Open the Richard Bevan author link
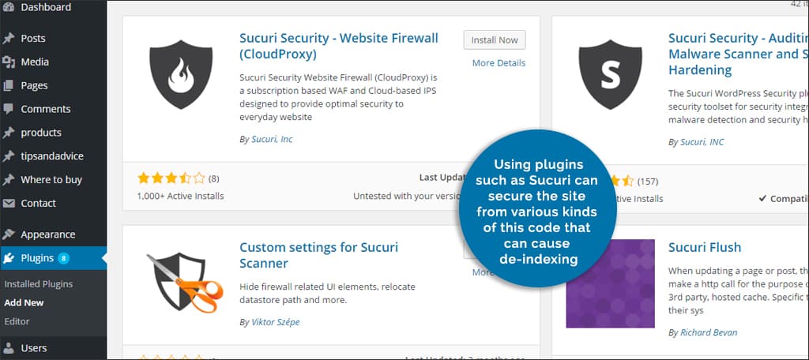 [x=709, y=332]
